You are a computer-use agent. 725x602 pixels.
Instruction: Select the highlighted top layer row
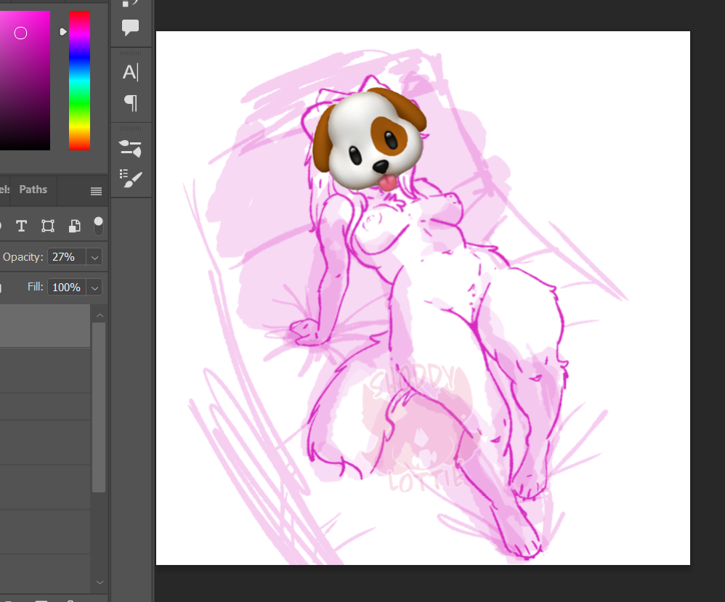(44, 325)
